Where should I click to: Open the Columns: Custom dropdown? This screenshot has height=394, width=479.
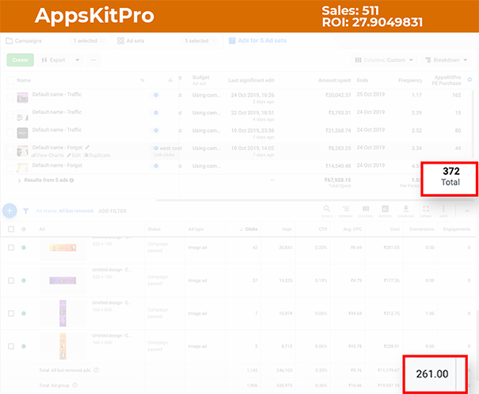(384, 60)
